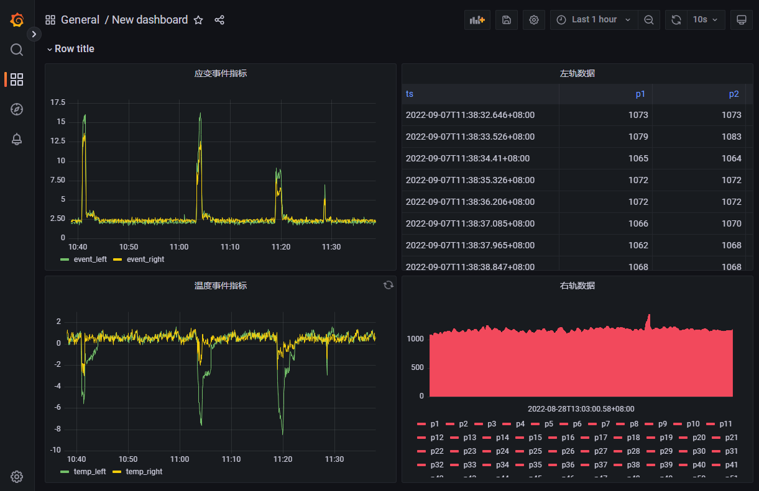Open the 左轨数据 panel title menu
The image size is (759, 491).
(x=577, y=73)
